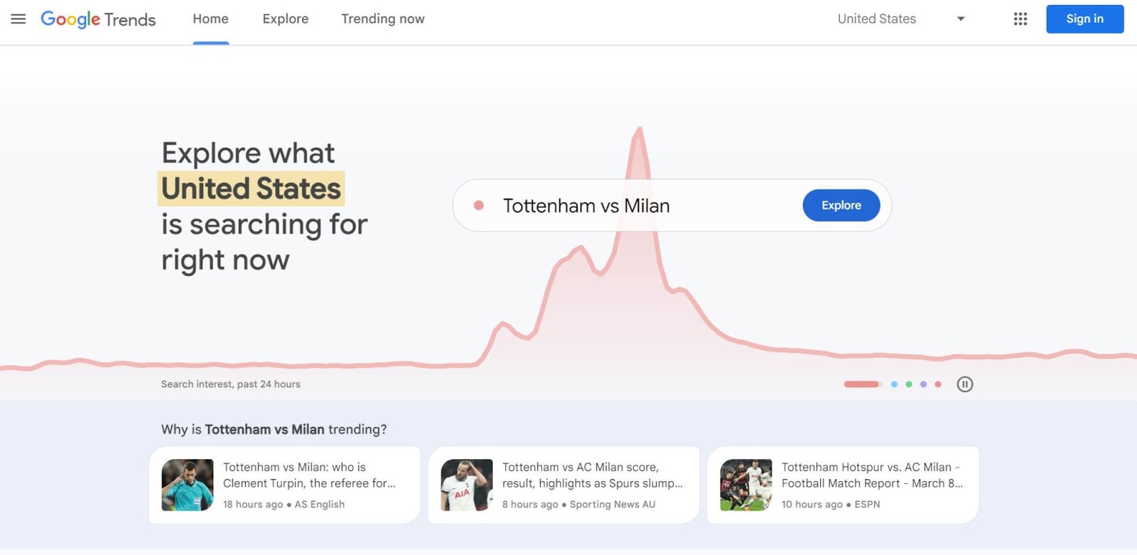Viewport: 1137px width, 555px height.
Task: Select the purple carousel dot
Action: 923,384
